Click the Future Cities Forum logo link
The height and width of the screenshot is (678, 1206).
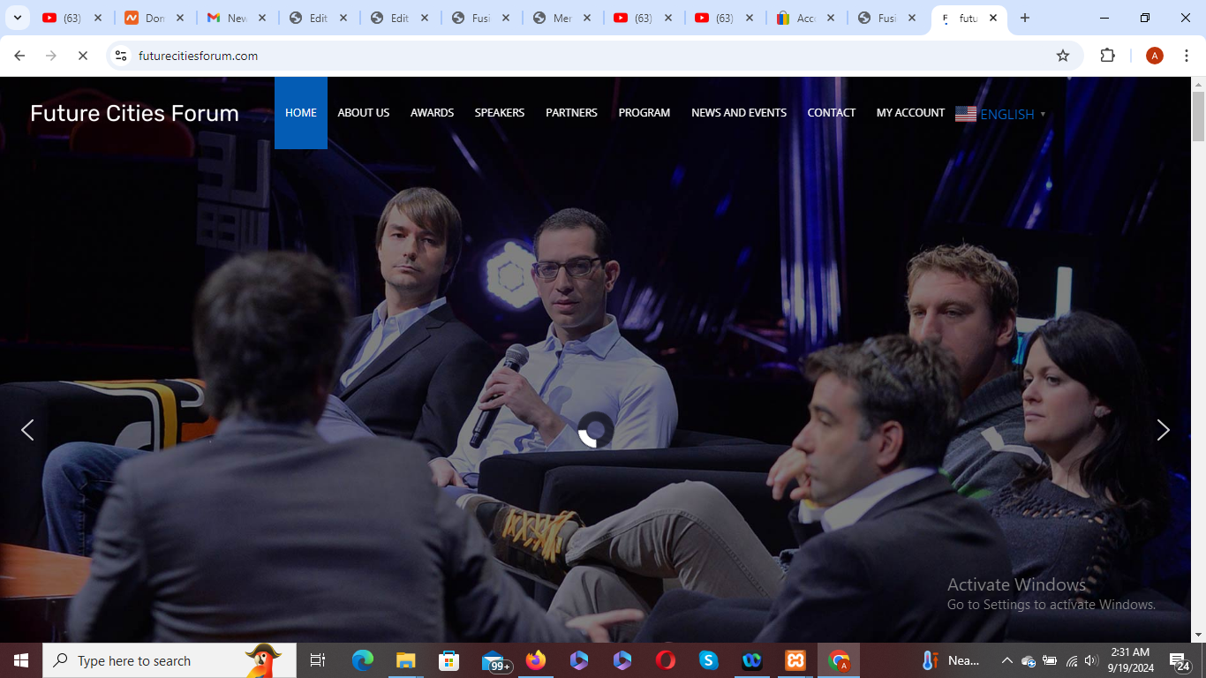pyautogui.click(x=134, y=113)
